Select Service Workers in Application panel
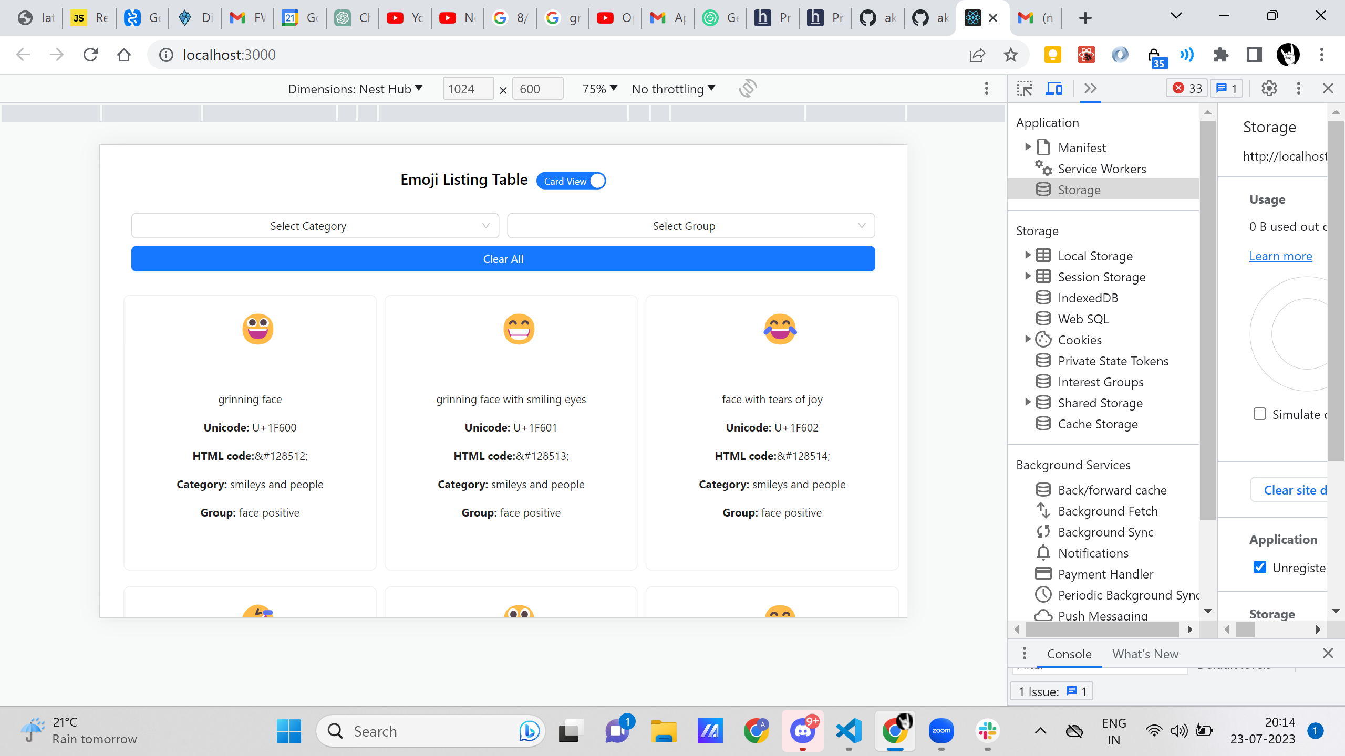The height and width of the screenshot is (756, 1345). tap(1102, 169)
